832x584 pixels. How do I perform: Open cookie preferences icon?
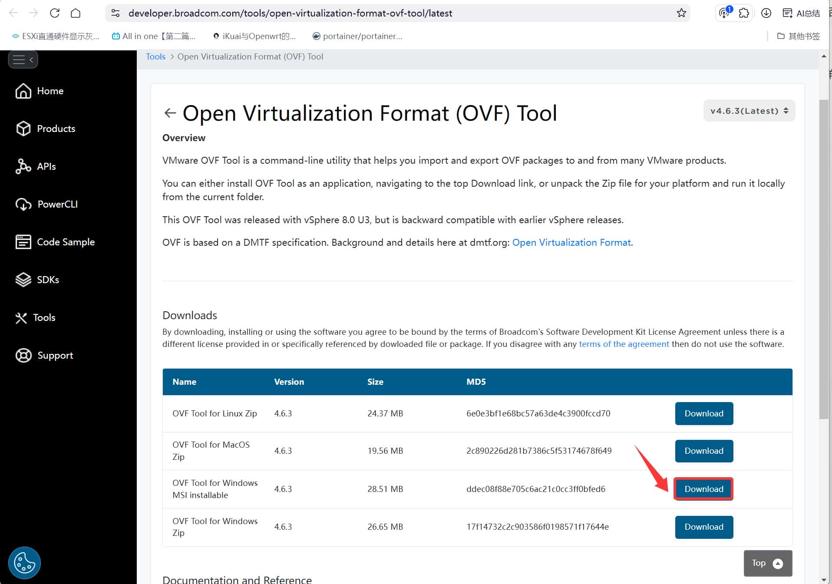click(24, 563)
